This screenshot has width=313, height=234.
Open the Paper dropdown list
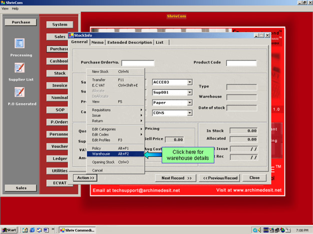[190, 103]
